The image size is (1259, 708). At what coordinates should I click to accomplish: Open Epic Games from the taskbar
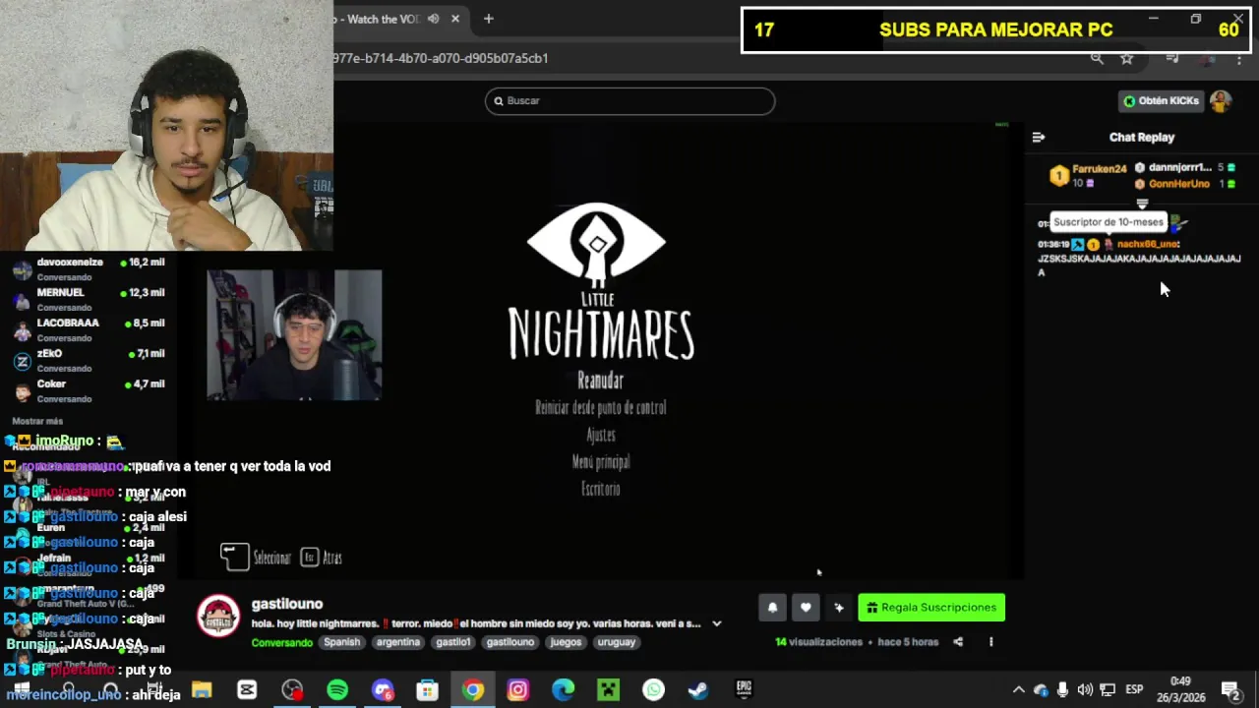(744, 690)
